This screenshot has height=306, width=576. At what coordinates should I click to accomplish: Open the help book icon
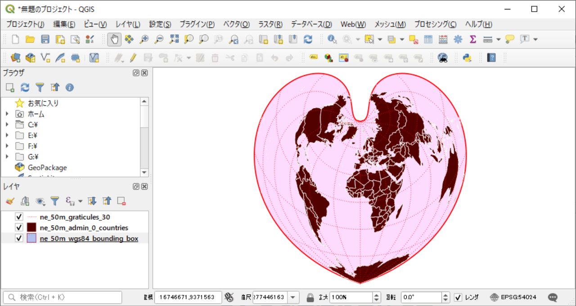tap(491, 58)
